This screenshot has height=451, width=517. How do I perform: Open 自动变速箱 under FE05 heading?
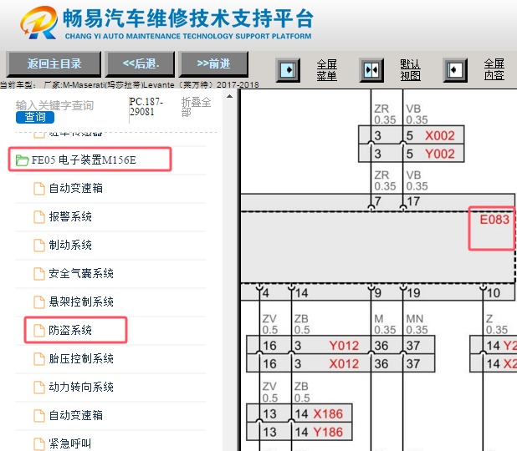tap(76, 188)
